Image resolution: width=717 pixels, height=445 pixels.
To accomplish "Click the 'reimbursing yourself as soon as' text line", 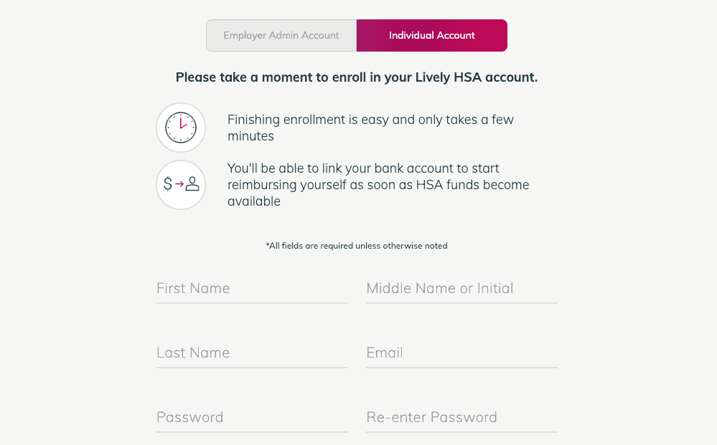I will (378, 185).
